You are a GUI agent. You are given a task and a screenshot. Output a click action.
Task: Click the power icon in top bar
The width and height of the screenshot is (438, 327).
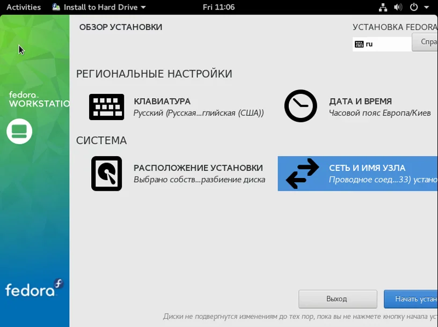pos(414,7)
